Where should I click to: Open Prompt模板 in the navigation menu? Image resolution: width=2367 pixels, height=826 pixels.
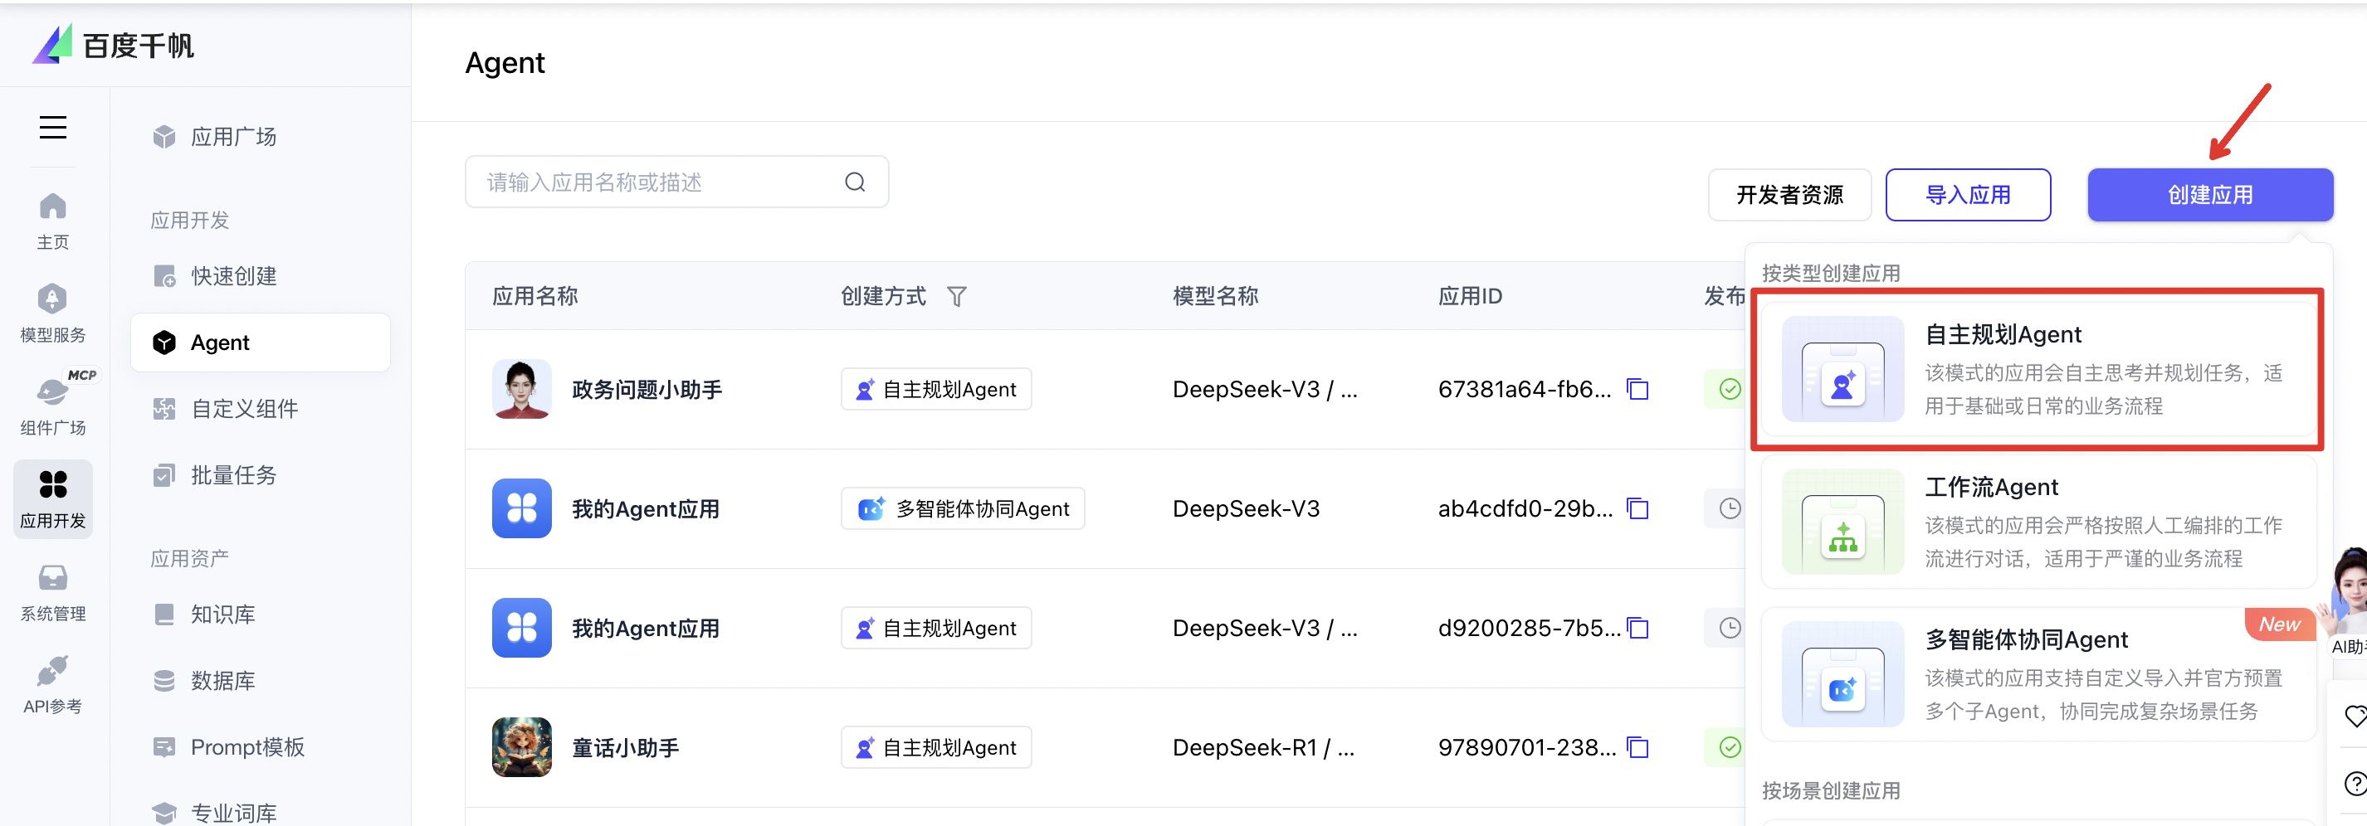point(246,747)
